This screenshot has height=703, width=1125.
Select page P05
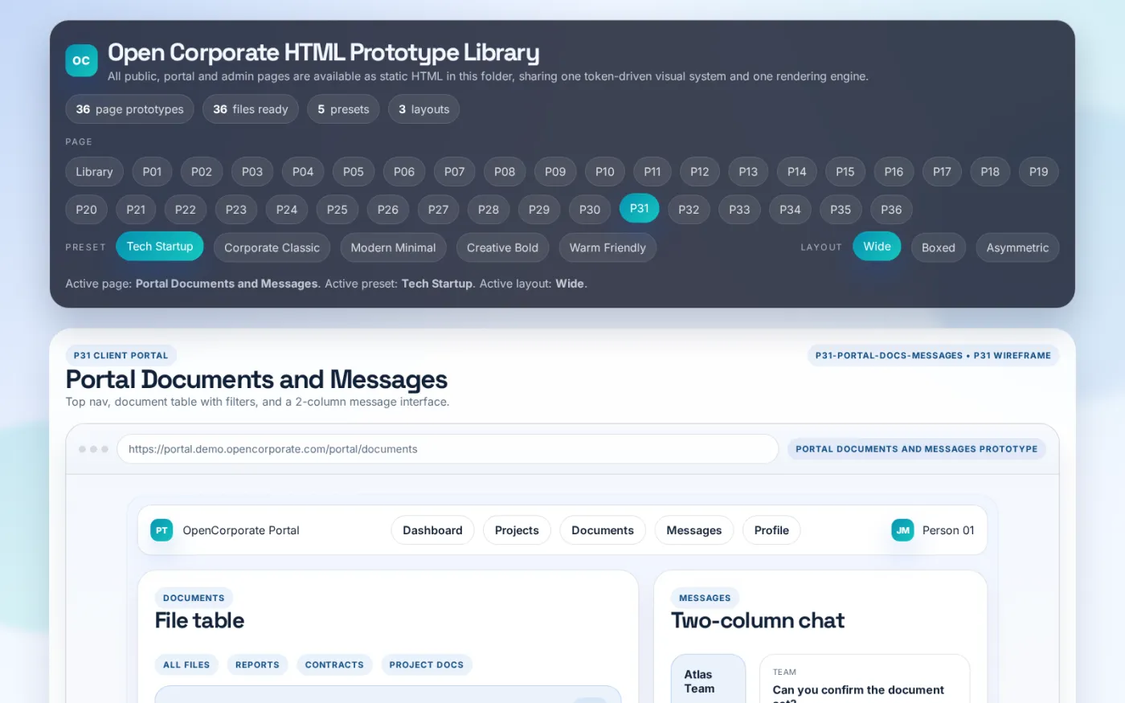(x=354, y=171)
